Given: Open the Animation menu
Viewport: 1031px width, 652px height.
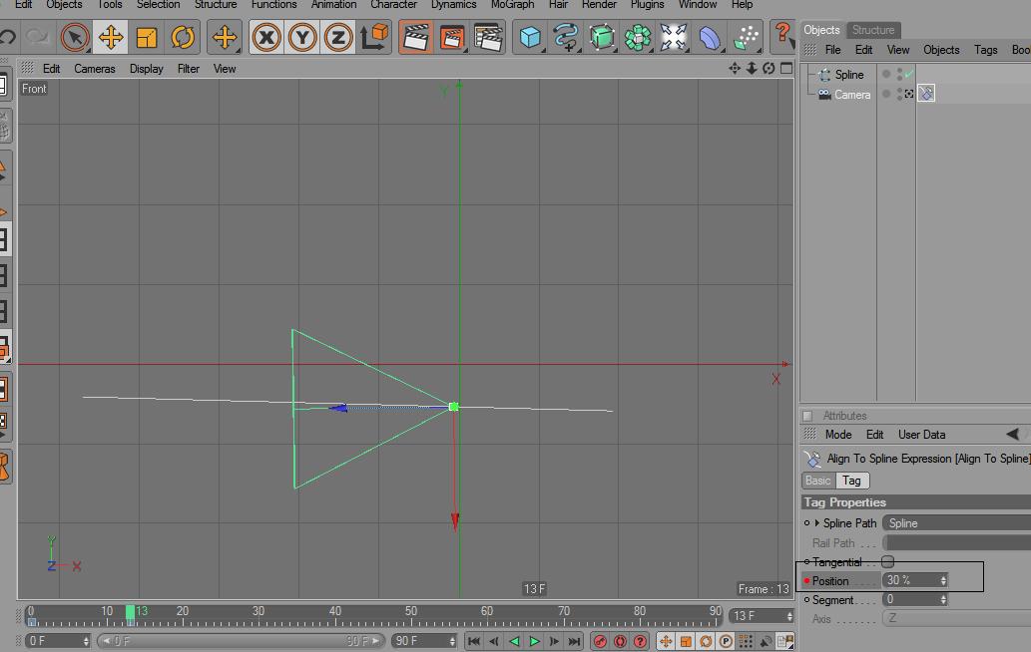Looking at the screenshot, I should coord(333,5).
